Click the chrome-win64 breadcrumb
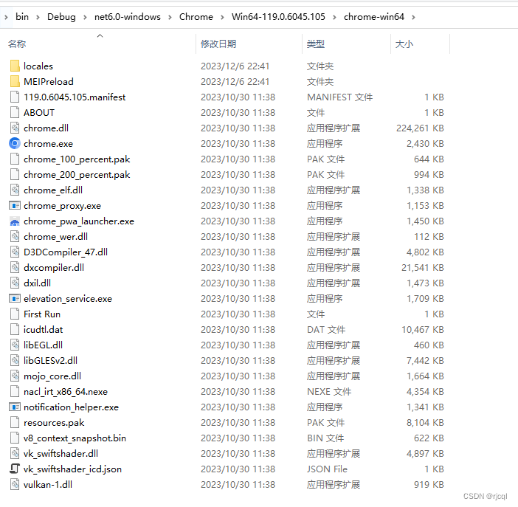Screen dimensions: 518x507 click(374, 16)
